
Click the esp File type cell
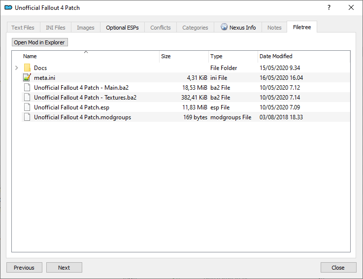(x=220, y=107)
